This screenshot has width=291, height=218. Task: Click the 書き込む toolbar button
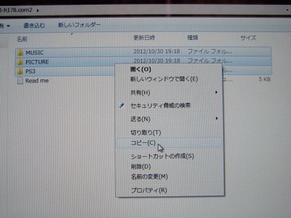pos(34,25)
